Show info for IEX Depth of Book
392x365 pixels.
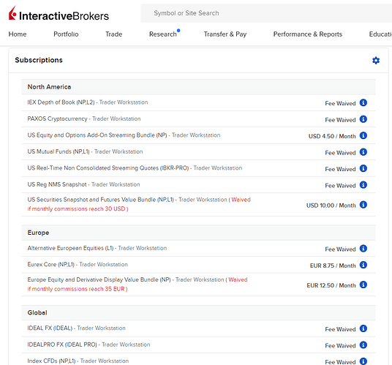pos(363,102)
